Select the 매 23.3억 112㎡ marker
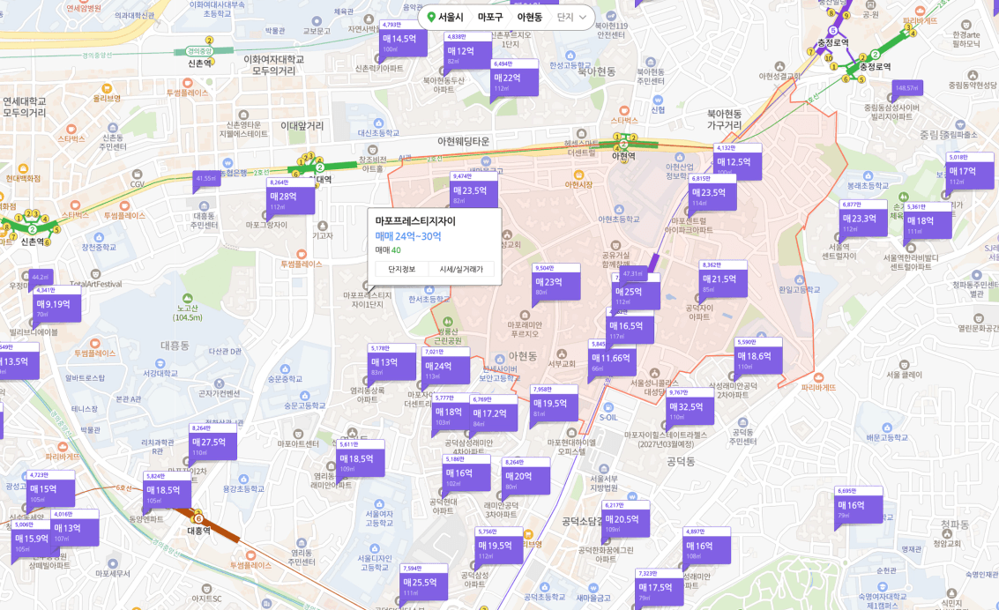The image size is (999, 610). [863, 219]
